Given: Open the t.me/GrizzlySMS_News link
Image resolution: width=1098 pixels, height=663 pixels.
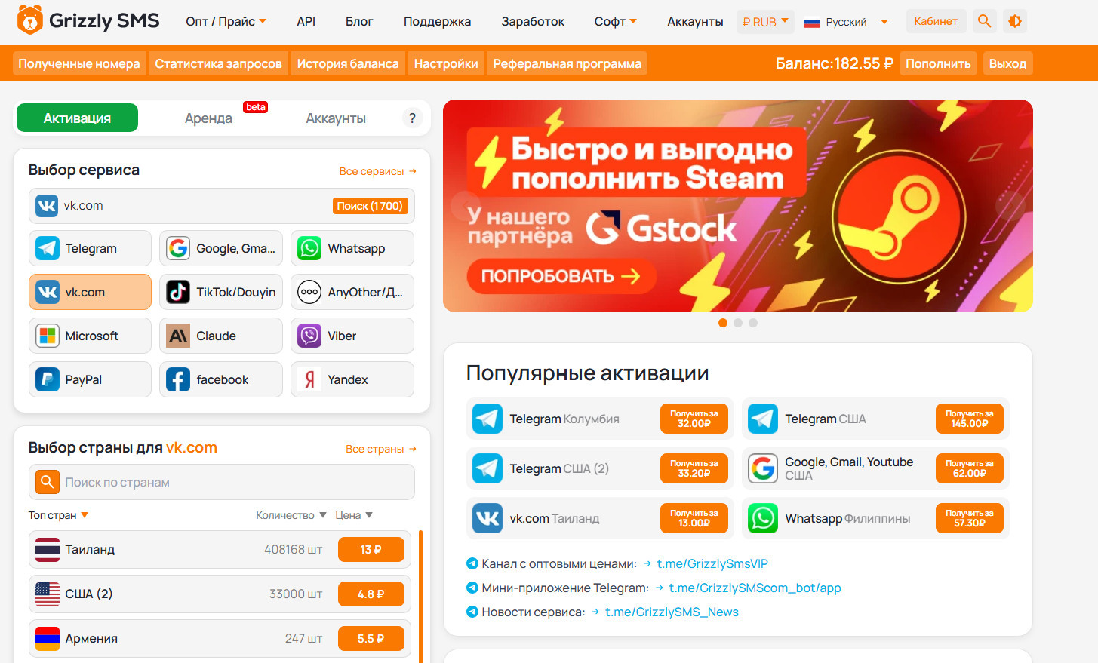Looking at the screenshot, I should 672,612.
